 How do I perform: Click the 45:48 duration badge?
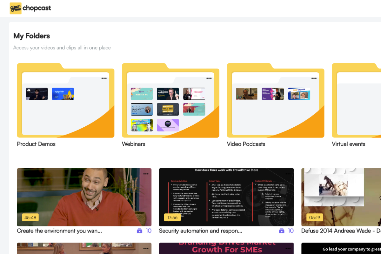click(x=30, y=217)
